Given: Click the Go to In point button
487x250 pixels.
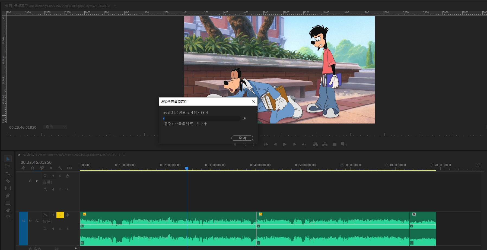Looking at the screenshot, I should [266, 144].
